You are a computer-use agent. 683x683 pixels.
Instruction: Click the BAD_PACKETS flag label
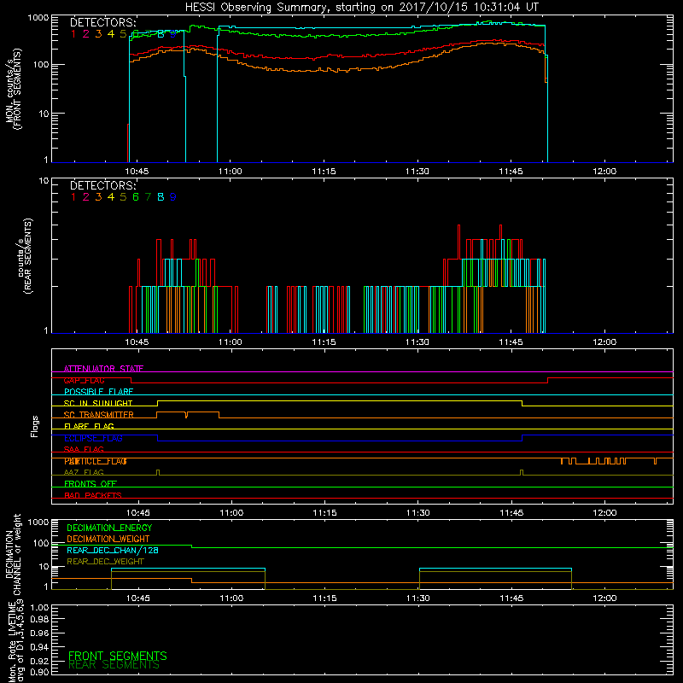coord(93,496)
